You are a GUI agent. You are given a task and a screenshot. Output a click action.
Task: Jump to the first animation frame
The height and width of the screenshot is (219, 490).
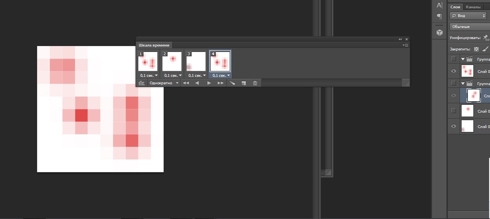185,83
